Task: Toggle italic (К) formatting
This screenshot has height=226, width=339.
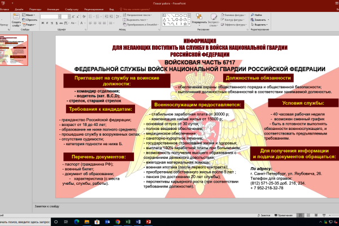Action: pos(47,23)
